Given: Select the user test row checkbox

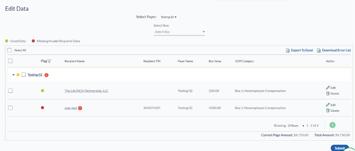Looking at the screenshot, I should pos(10,108).
